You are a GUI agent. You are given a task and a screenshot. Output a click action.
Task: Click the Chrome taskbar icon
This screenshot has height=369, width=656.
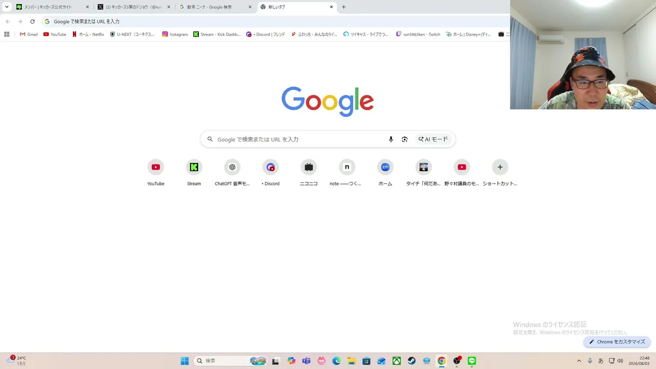(441, 361)
